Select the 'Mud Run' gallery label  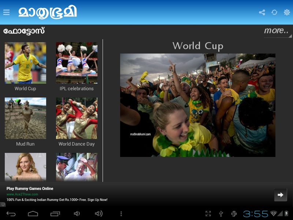[25, 144]
